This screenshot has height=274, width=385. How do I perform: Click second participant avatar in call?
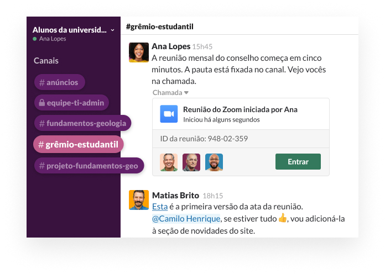[191, 162]
